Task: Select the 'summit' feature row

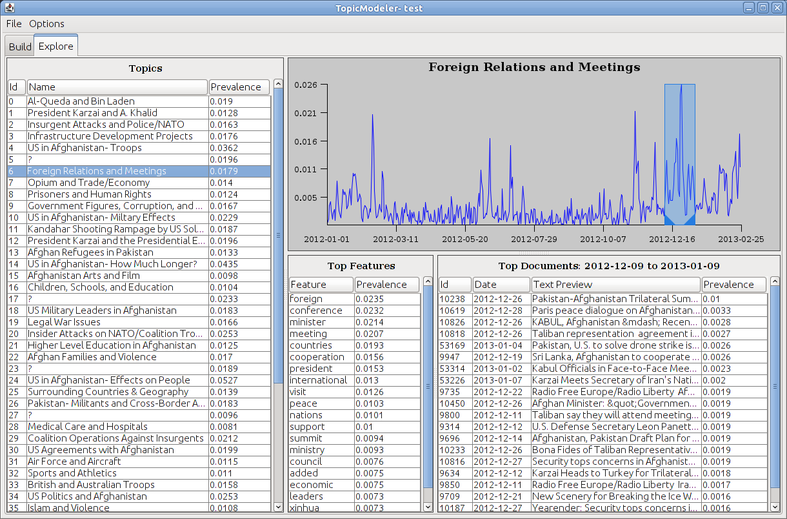Action: [321, 438]
